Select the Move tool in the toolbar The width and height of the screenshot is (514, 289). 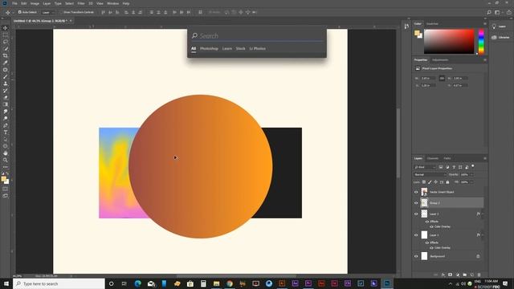pyautogui.click(x=6, y=28)
